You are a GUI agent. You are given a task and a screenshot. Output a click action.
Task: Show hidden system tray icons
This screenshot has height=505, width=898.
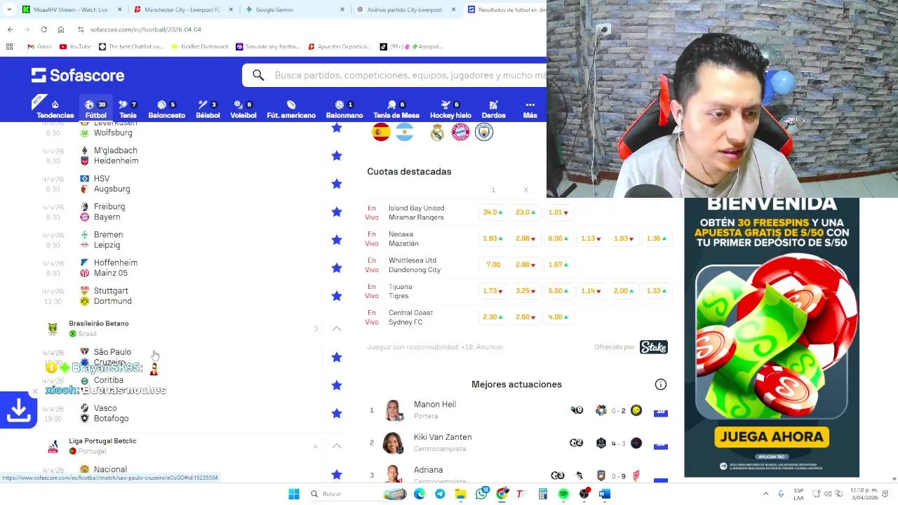coord(765,494)
